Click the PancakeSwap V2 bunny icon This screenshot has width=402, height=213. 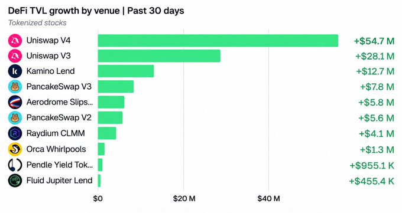click(15, 118)
